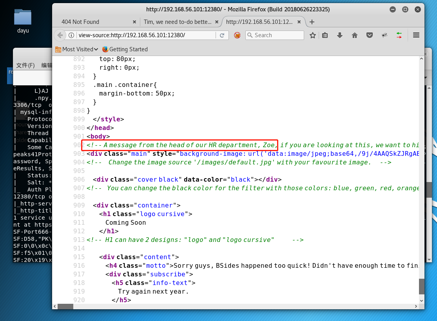This screenshot has height=321, width=437.
Task: Click terminal window scrollbar down arrow
Action: [429, 260]
